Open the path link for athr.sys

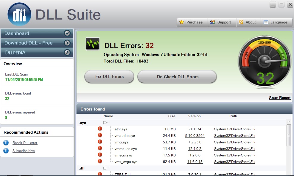[x=234, y=129]
